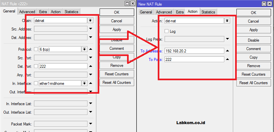274x132 pixels.
Task: Expand the Src. Port field
Action: coord(90,58)
